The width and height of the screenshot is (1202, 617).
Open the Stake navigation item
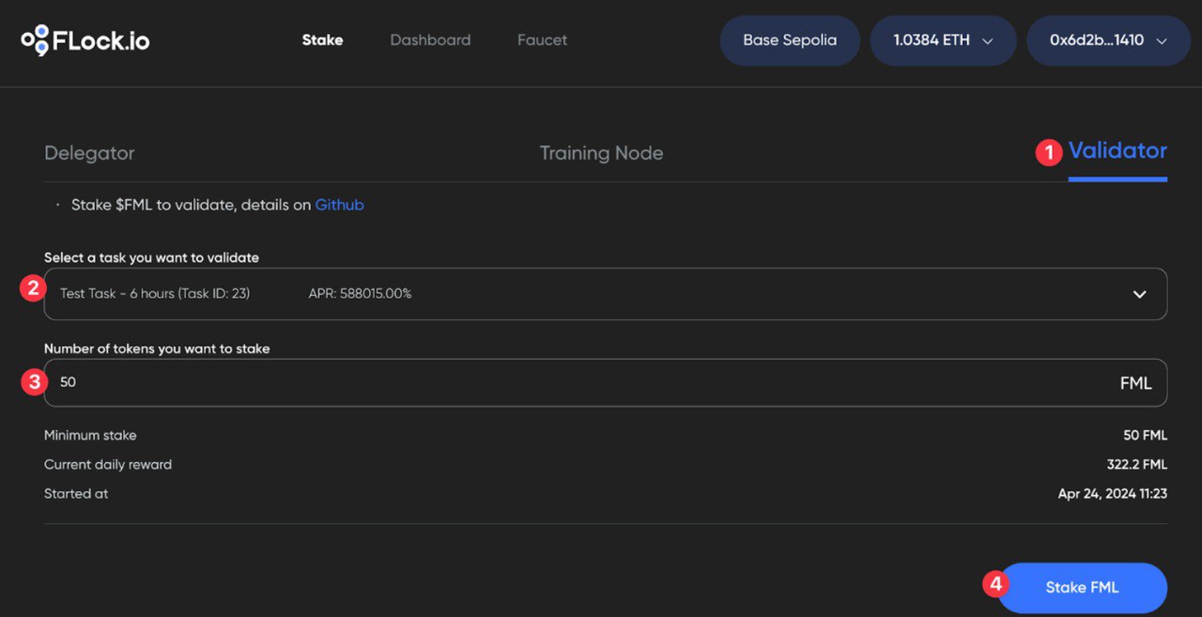point(322,40)
